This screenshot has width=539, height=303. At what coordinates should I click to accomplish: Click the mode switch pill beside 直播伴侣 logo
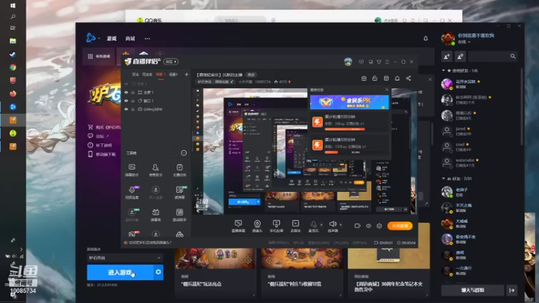coord(171,61)
